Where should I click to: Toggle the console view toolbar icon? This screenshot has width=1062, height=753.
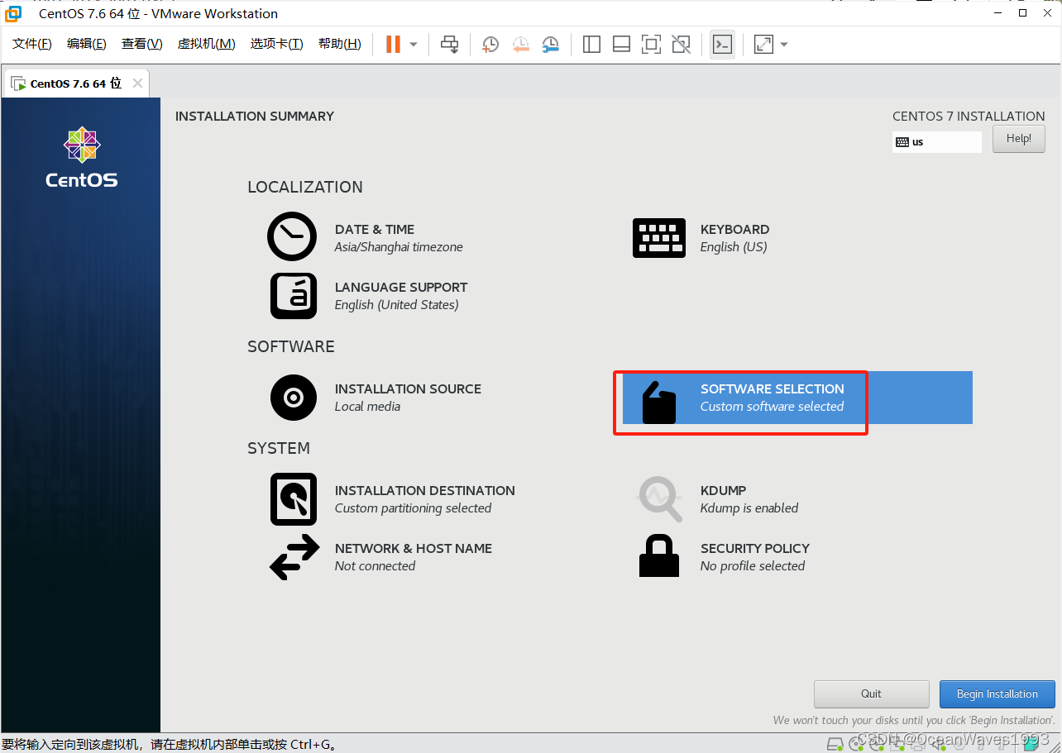click(x=722, y=45)
